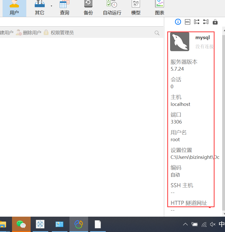
Task: Select the mysql connection name
Action: [203, 38]
